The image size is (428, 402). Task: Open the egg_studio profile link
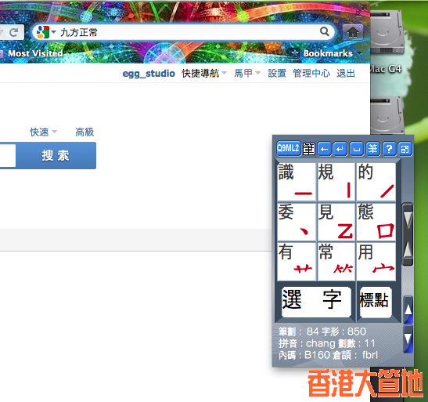[149, 73]
